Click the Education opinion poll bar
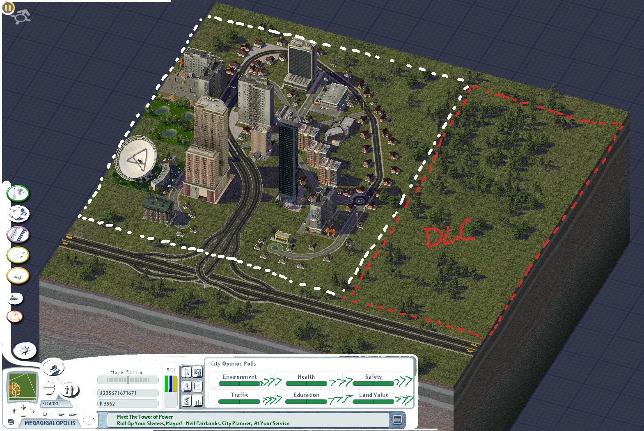The height and width of the screenshot is (431, 644). (x=306, y=401)
